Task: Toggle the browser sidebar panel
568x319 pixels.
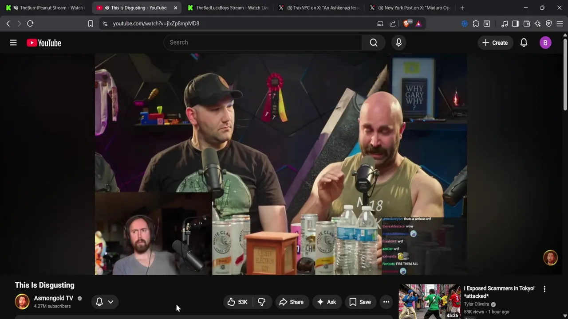Action: (515, 23)
